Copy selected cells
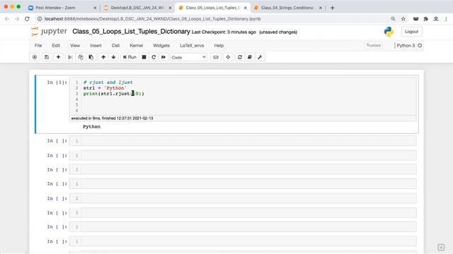Image resolution: width=453 pixels, height=254 pixels. click(x=81, y=57)
